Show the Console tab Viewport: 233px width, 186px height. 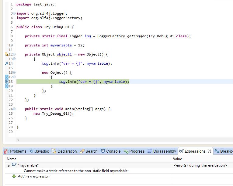tap(111, 151)
